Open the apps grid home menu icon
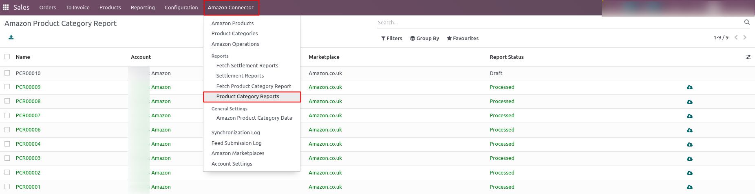 pos(6,7)
